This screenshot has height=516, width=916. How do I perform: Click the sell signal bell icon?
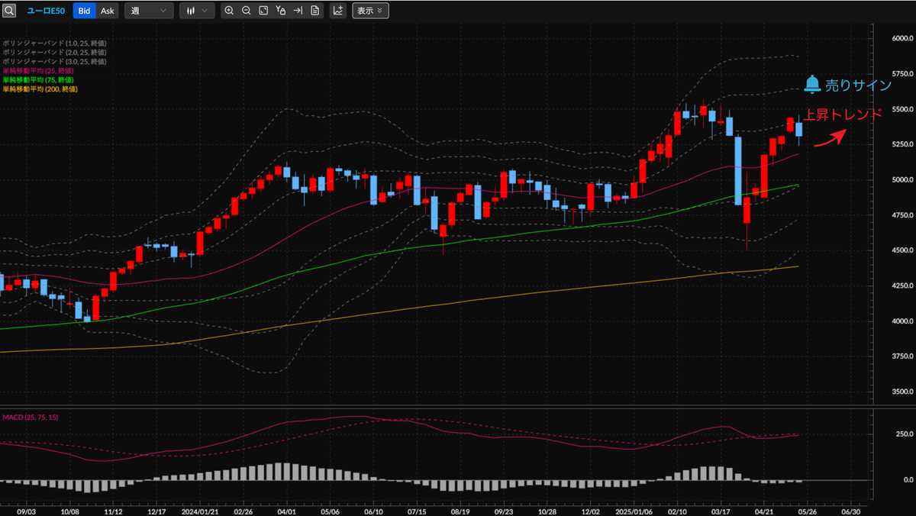[812, 84]
